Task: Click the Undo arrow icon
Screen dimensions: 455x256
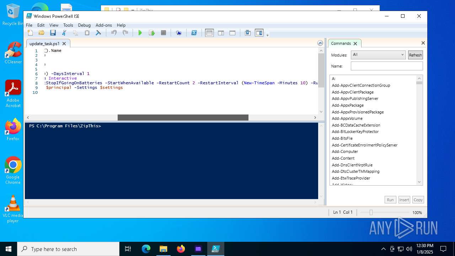Action: point(114,33)
